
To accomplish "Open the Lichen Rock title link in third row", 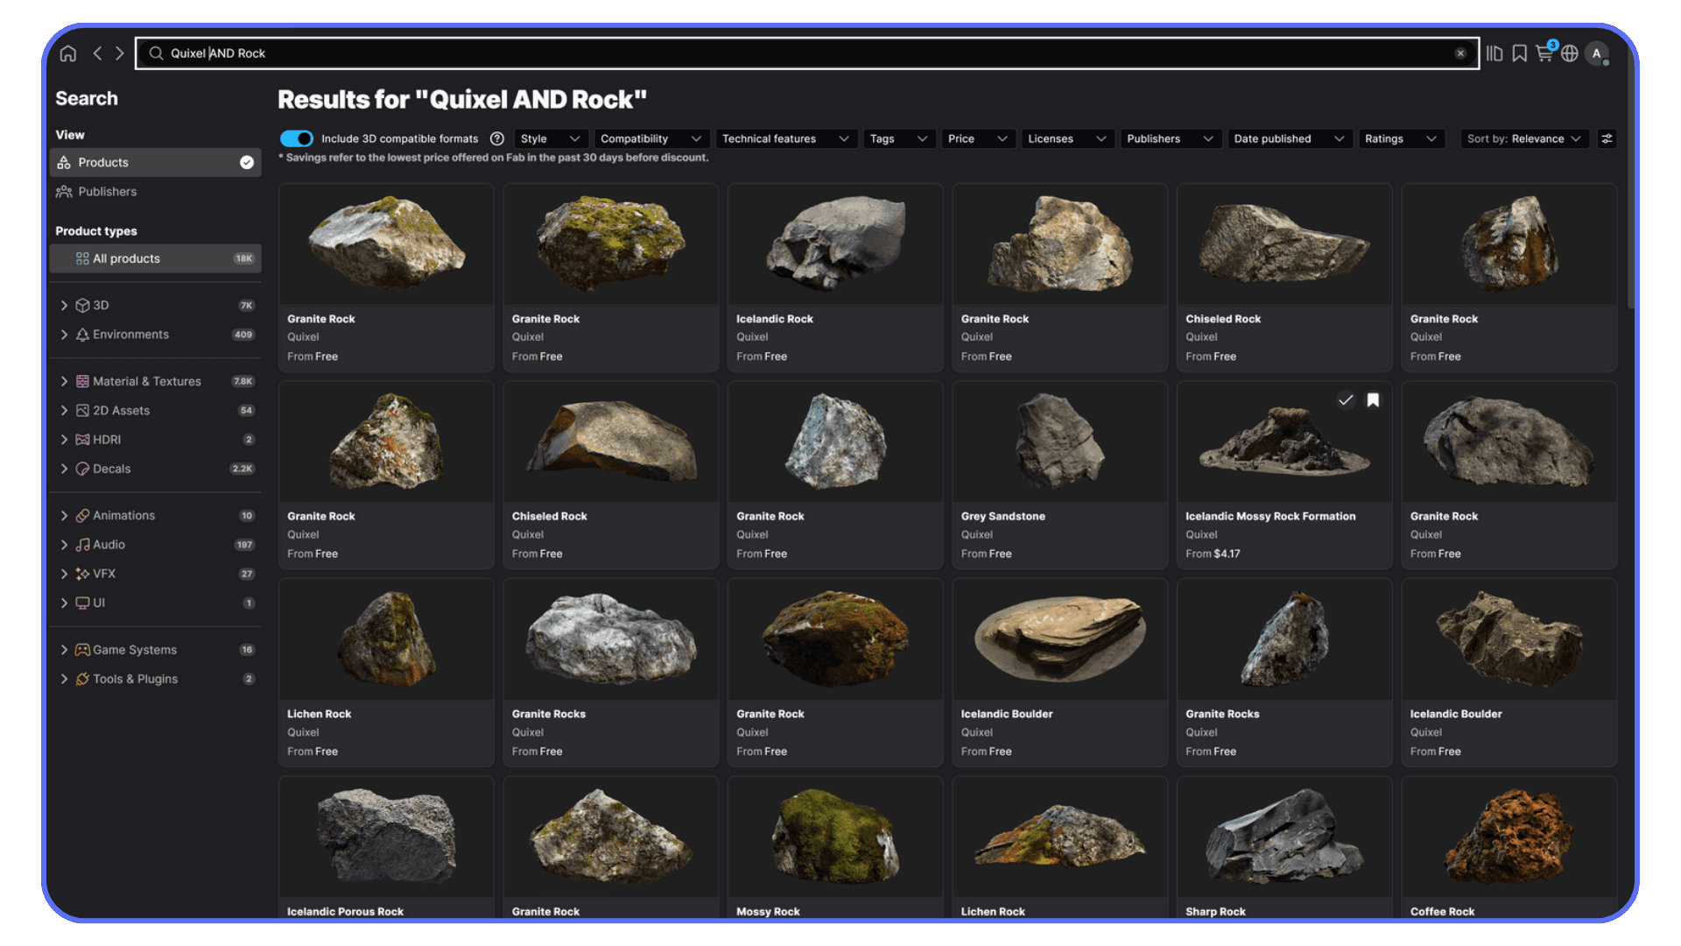I will tap(320, 714).
